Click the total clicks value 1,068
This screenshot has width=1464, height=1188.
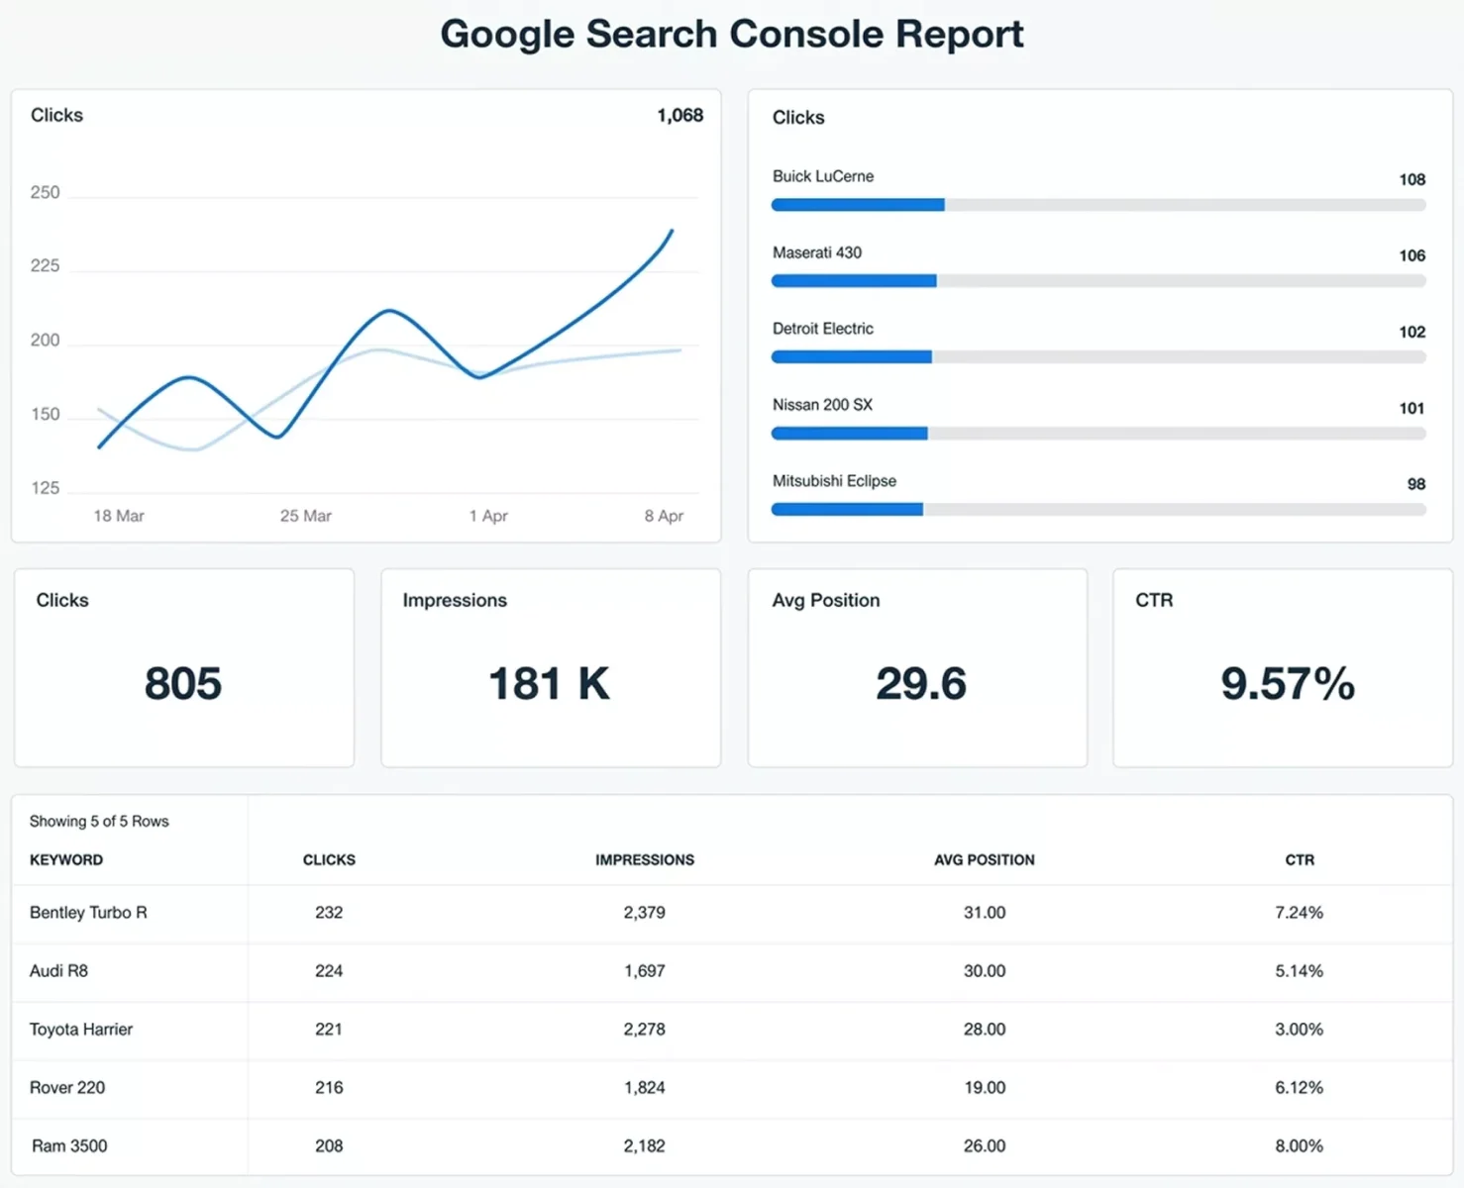(680, 115)
